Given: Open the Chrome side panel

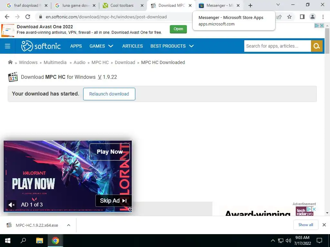Looking at the screenshot, I should pos(302,17).
